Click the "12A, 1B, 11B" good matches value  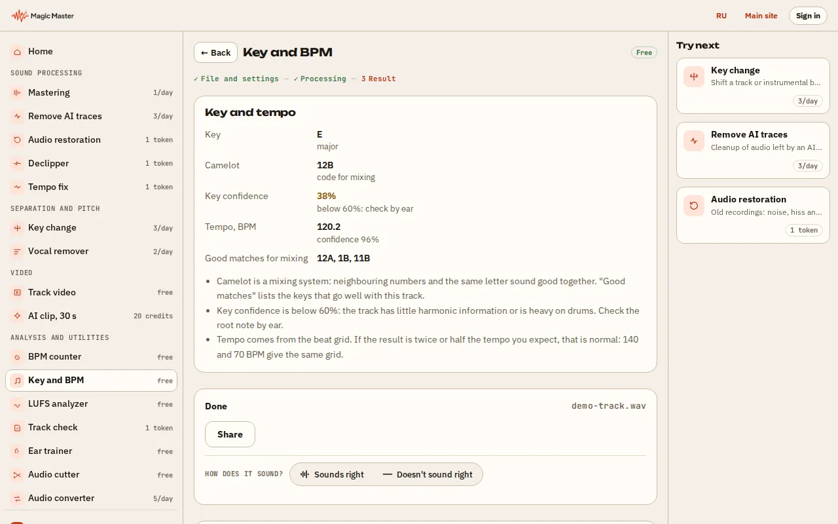344,258
